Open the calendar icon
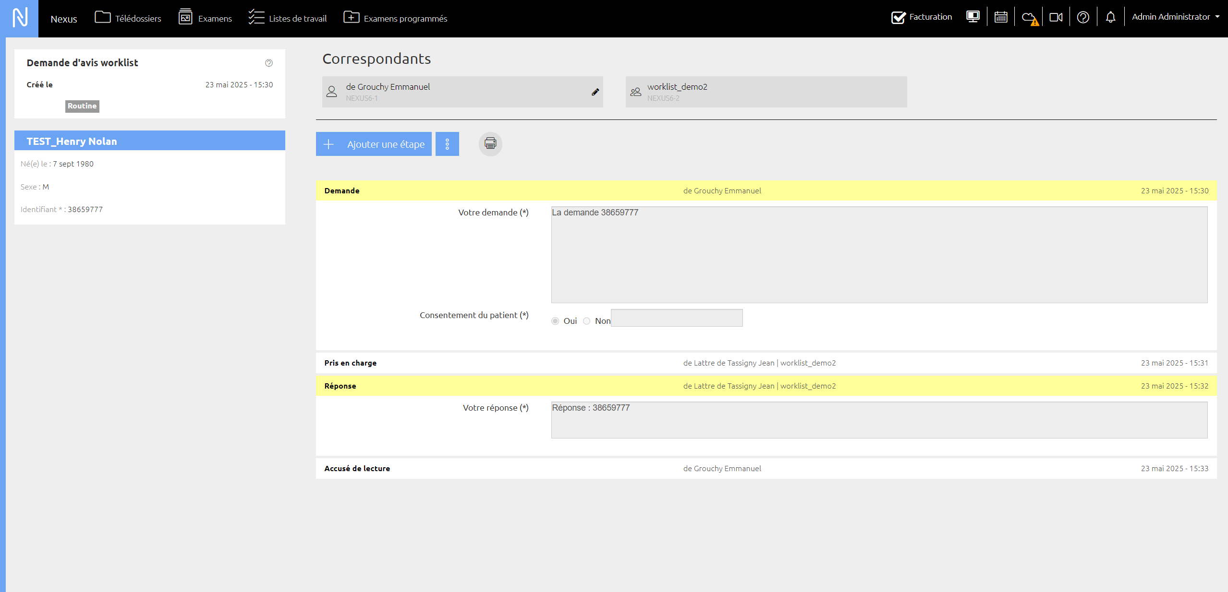This screenshot has width=1228, height=592. coord(1001,17)
